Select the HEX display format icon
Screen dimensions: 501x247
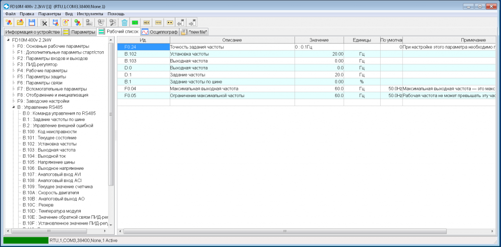147,22
